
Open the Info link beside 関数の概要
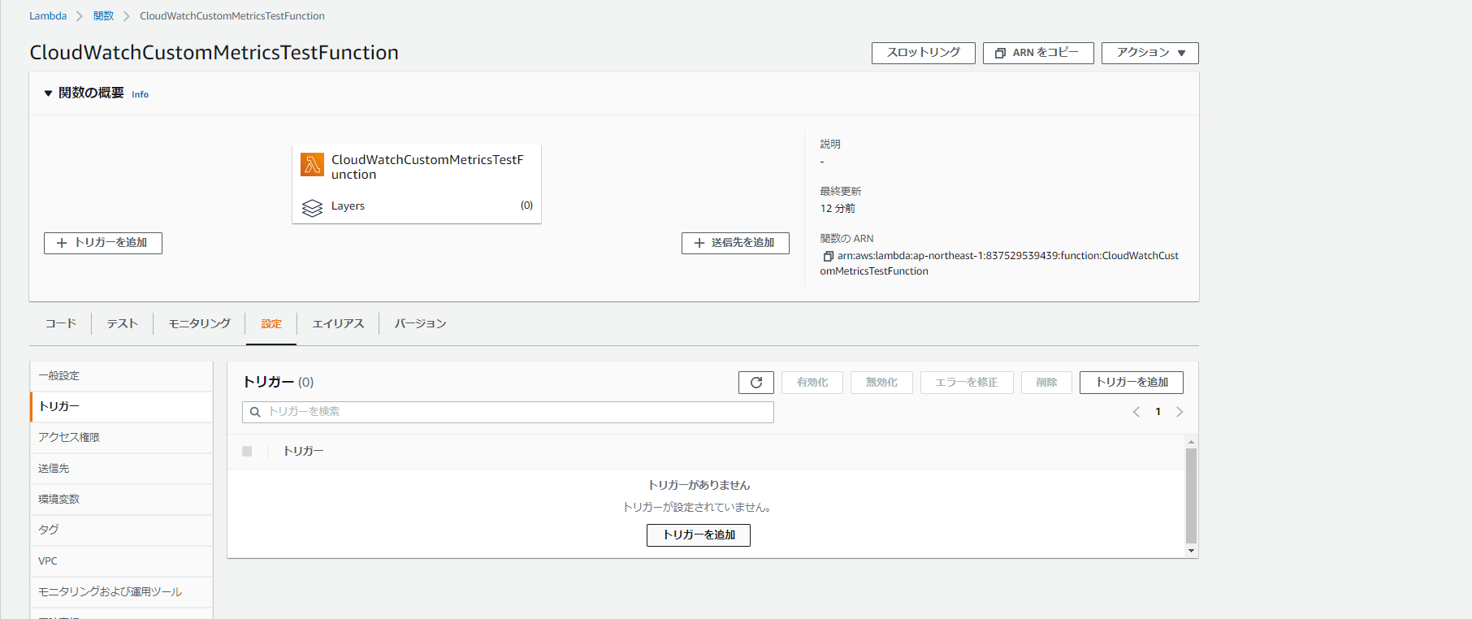[x=141, y=94]
